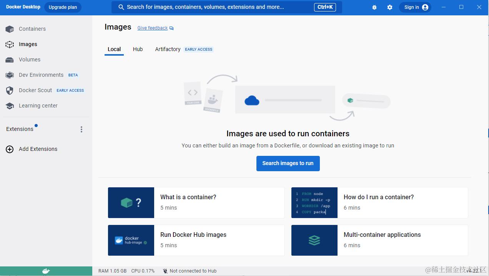
Task: Click Add Extensions label
Action: [x=38, y=149]
